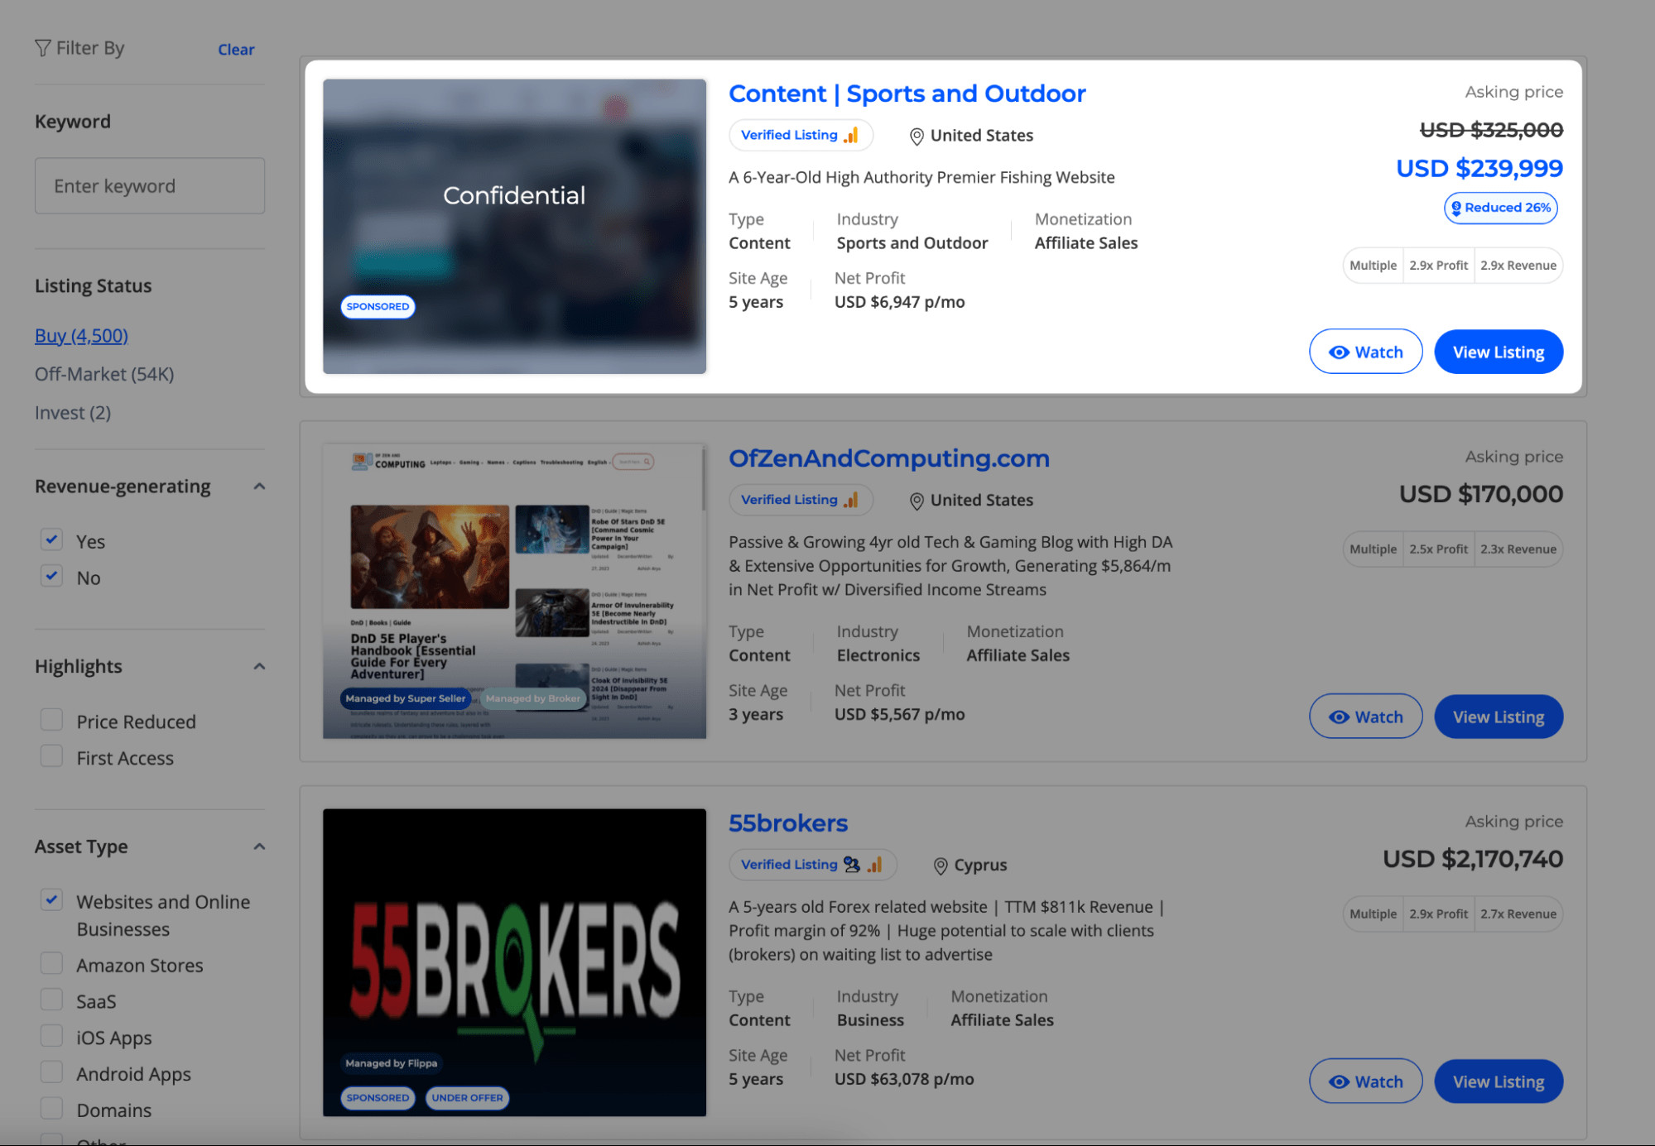The width and height of the screenshot is (1655, 1146).
Task: Check the Android Apps checkbox
Action: pyautogui.click(x=51, y=1072)
